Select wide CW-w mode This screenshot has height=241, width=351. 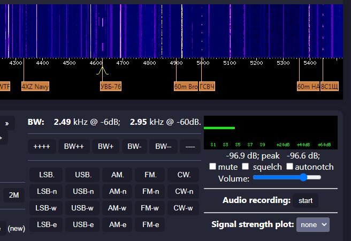coord(184,208)
